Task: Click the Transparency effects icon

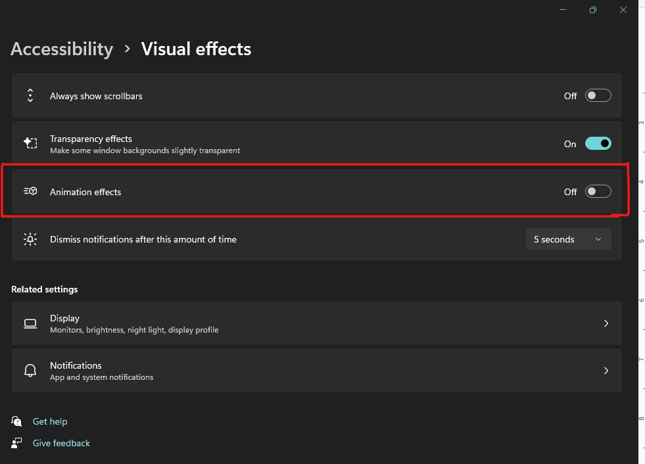Action: click(30, 143)
